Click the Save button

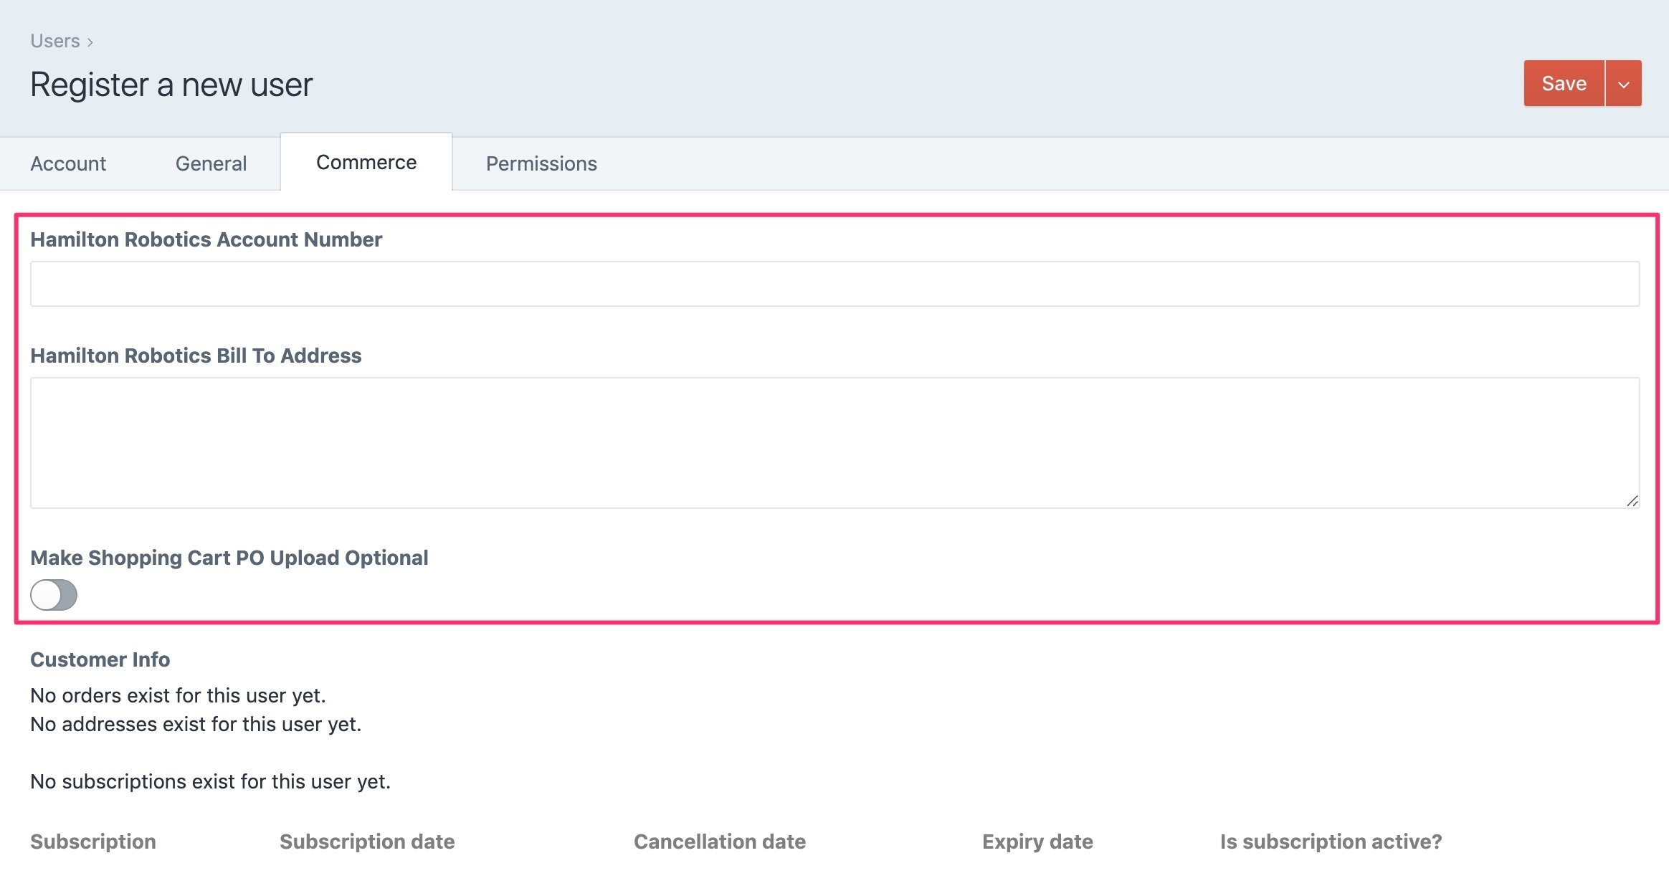1564,83
